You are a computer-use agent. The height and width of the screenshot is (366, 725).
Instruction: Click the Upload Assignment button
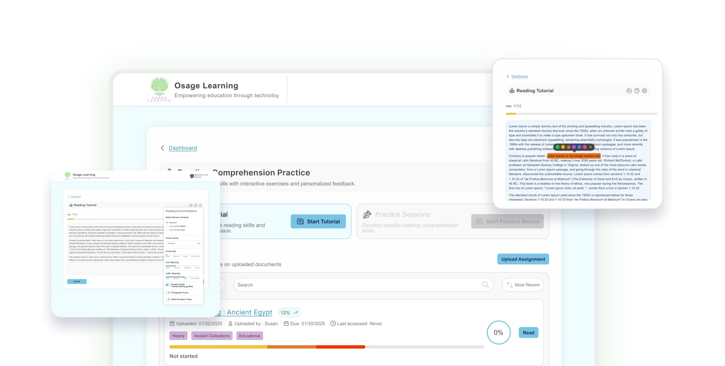[x=523, y=259]
